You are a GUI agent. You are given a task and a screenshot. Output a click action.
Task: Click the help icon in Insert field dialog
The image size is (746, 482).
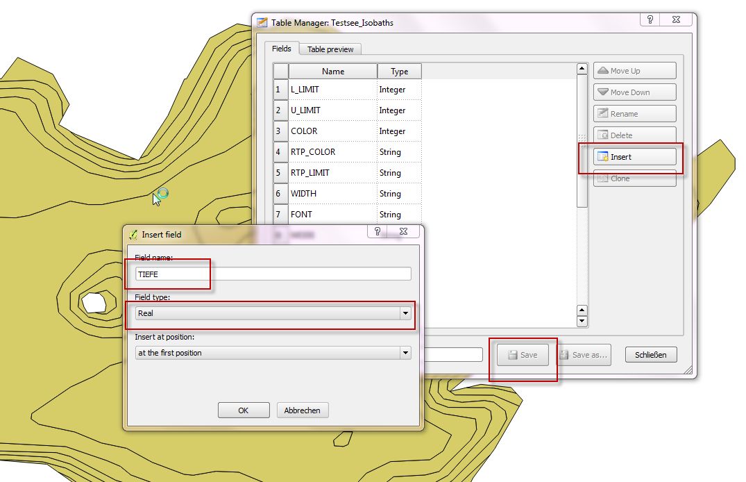click(378, 232)
